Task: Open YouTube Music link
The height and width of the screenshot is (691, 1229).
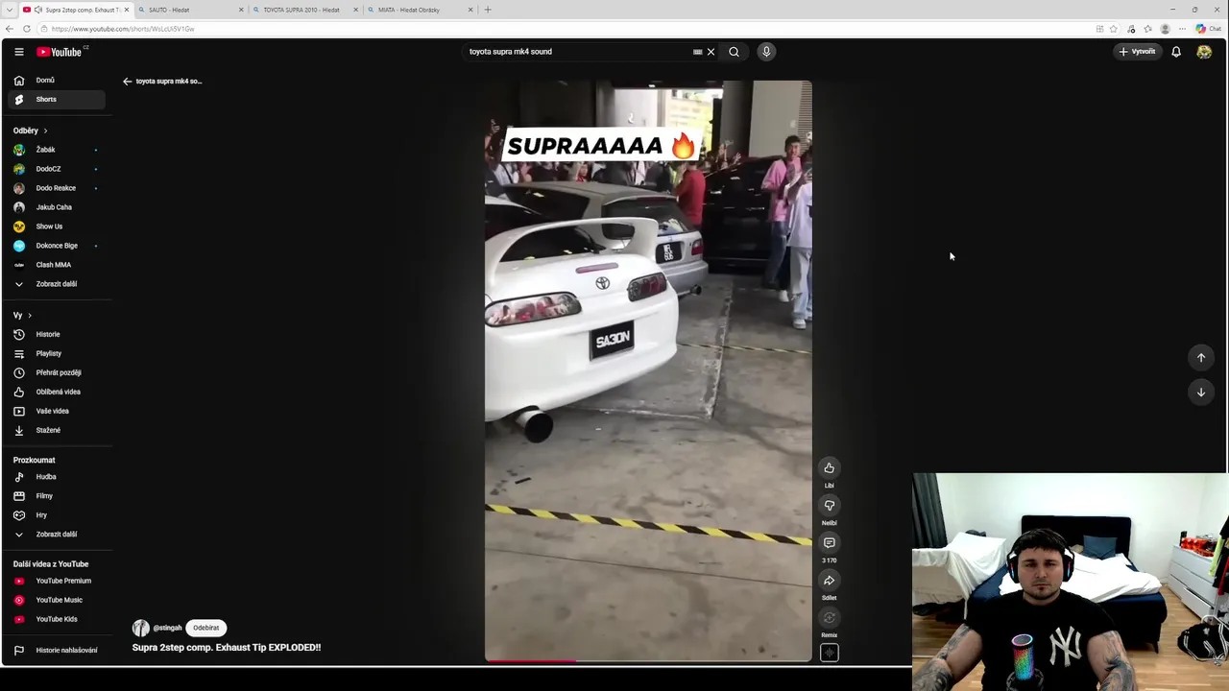Action: (57, 600)
